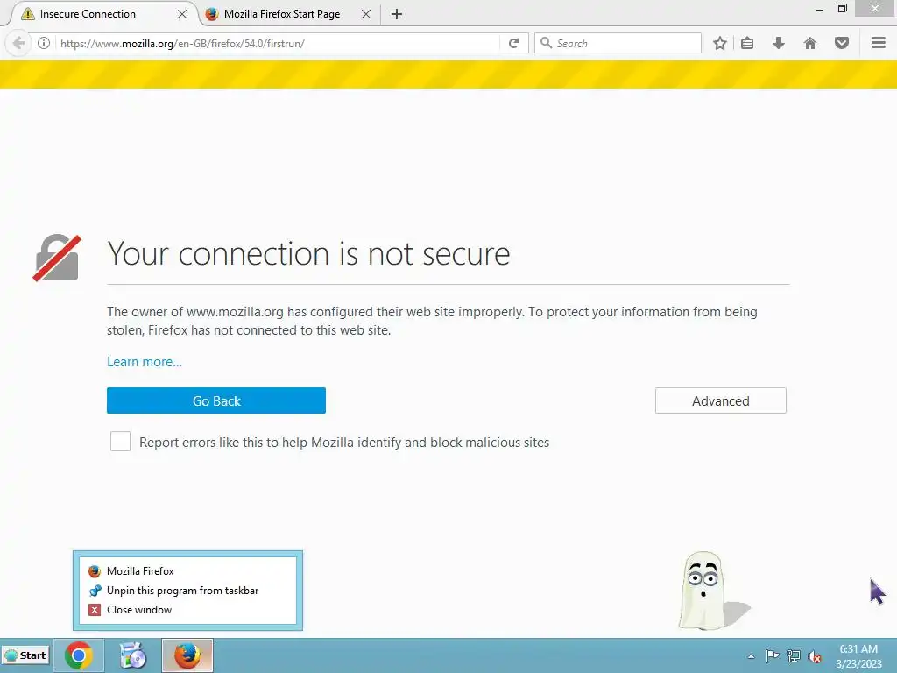This screenshot has height=673, width=897.
Task: Click the Firefox taskbar icon
Action: pos(187,655)
